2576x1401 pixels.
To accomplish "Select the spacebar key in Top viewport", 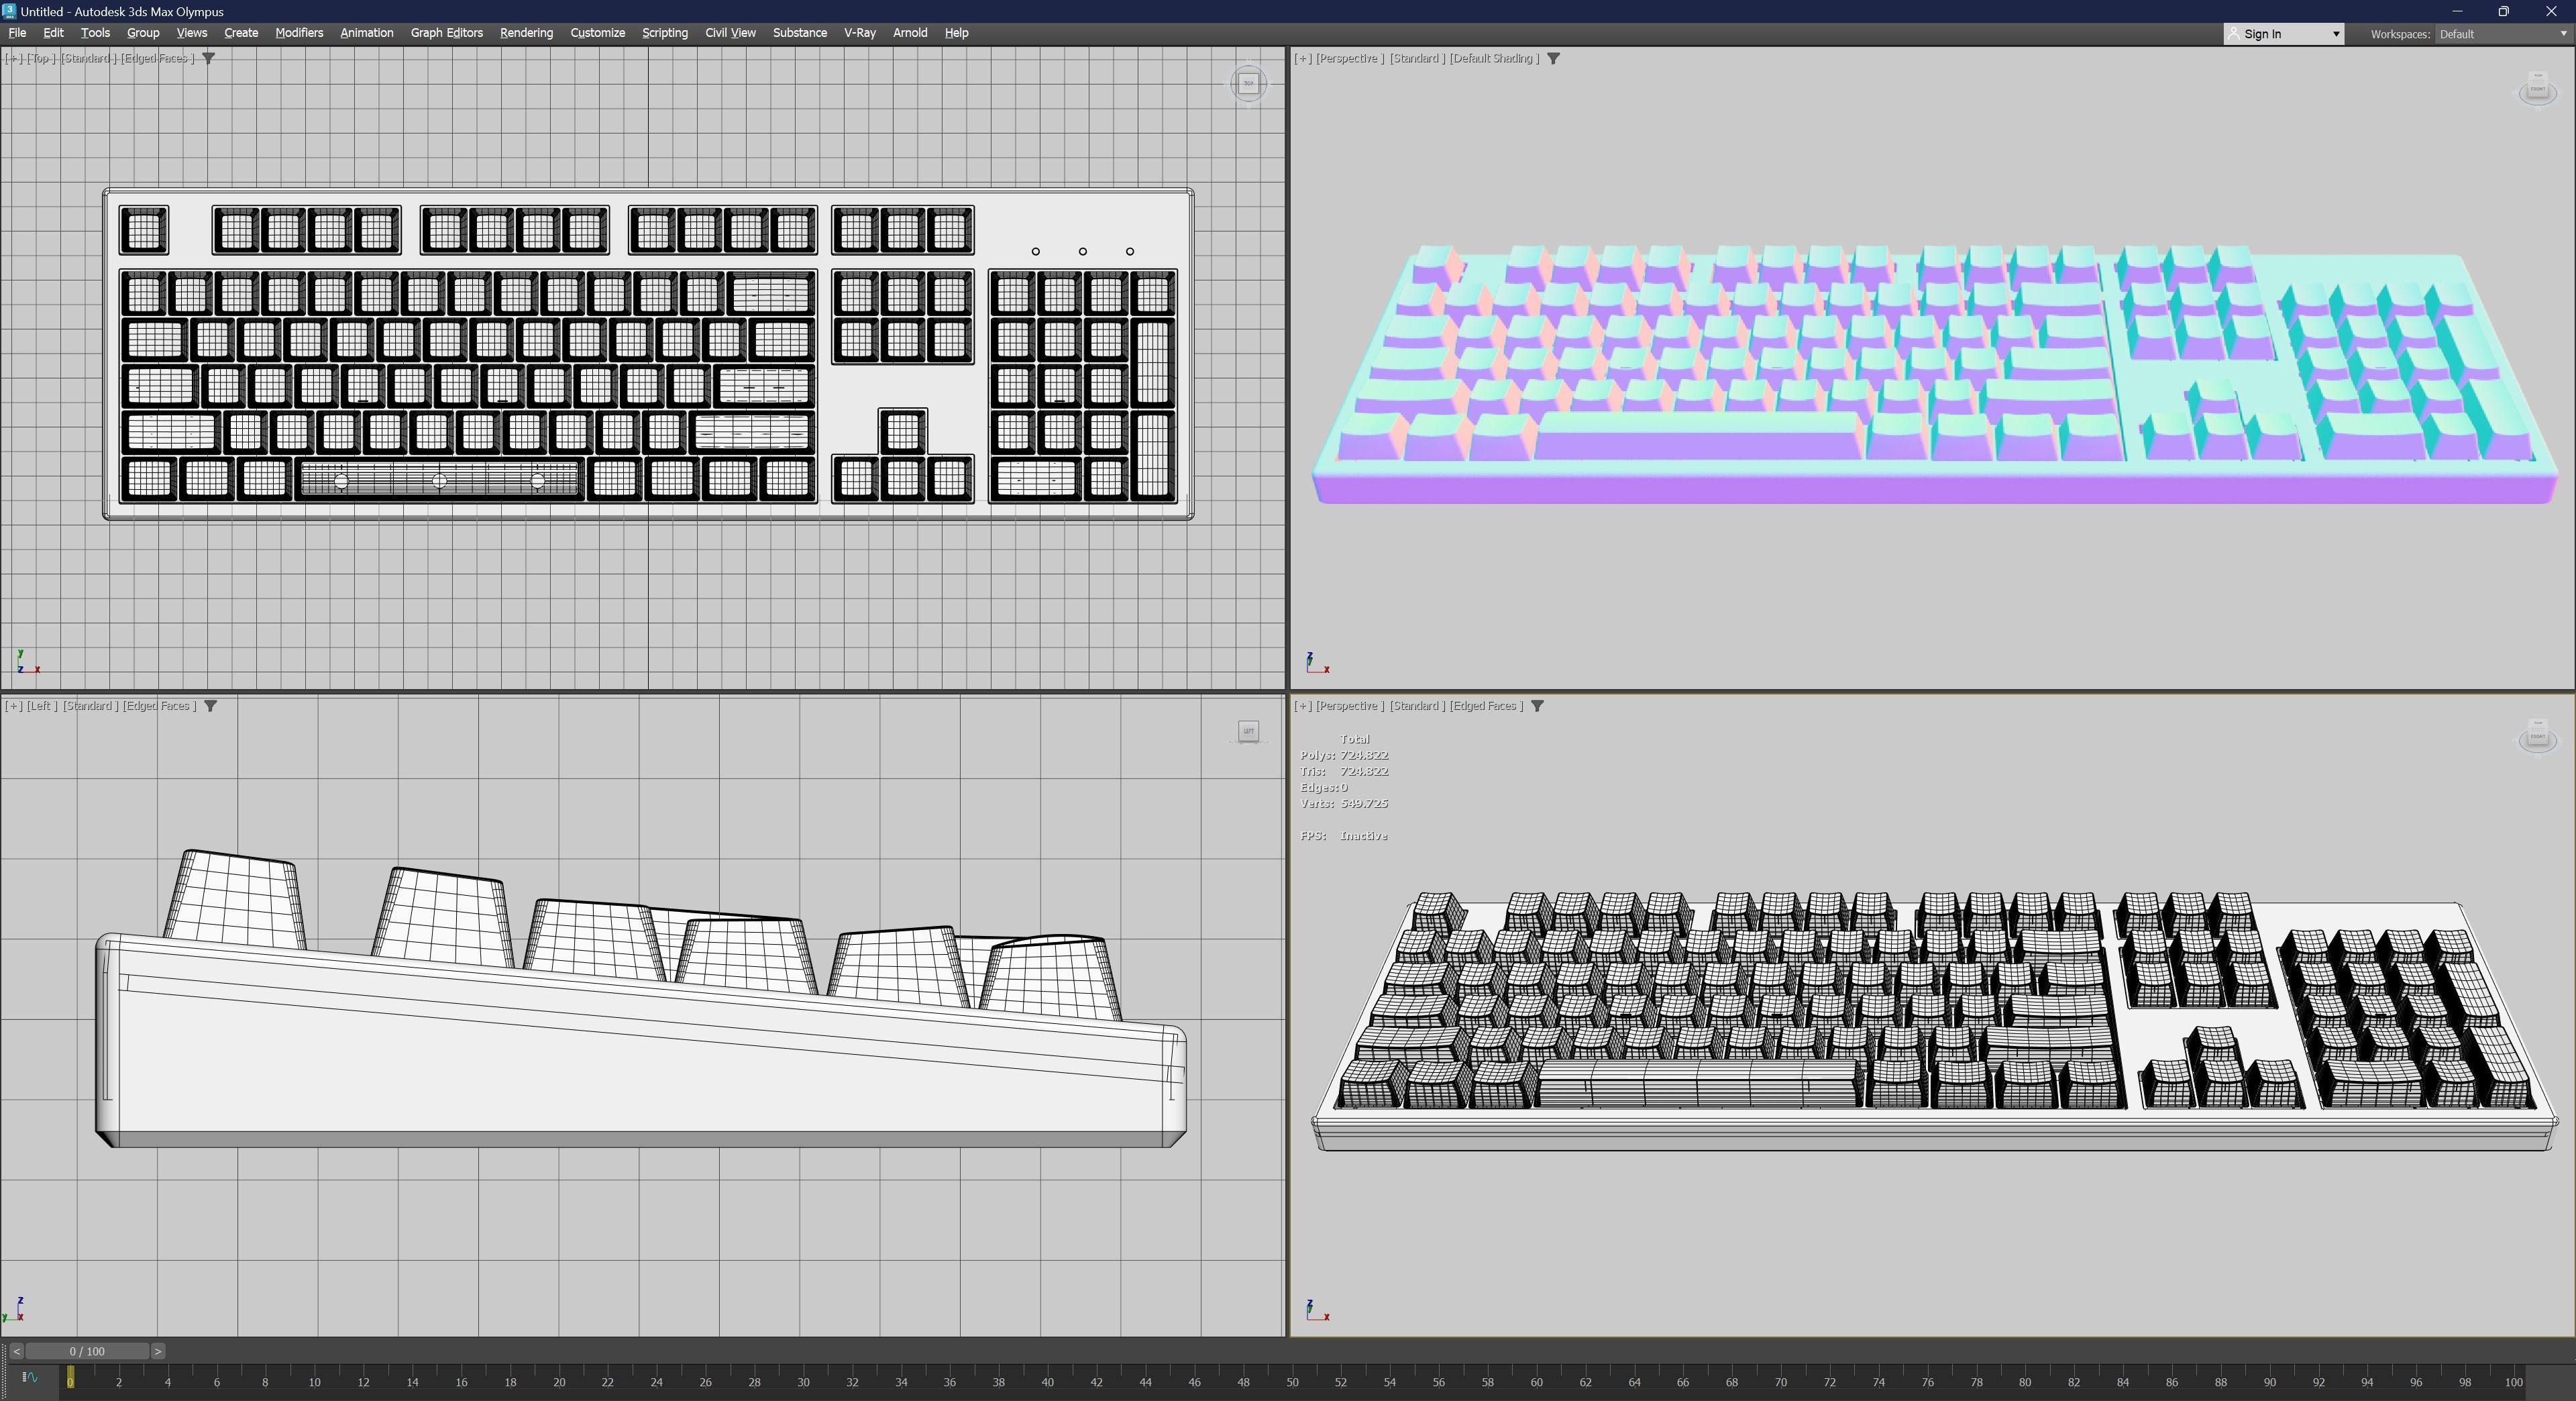I will [x=440, y=479].
